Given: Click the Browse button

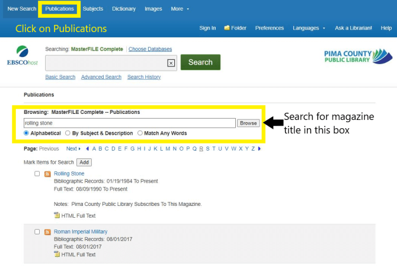Looking at the screenshot, I should 248,123.
